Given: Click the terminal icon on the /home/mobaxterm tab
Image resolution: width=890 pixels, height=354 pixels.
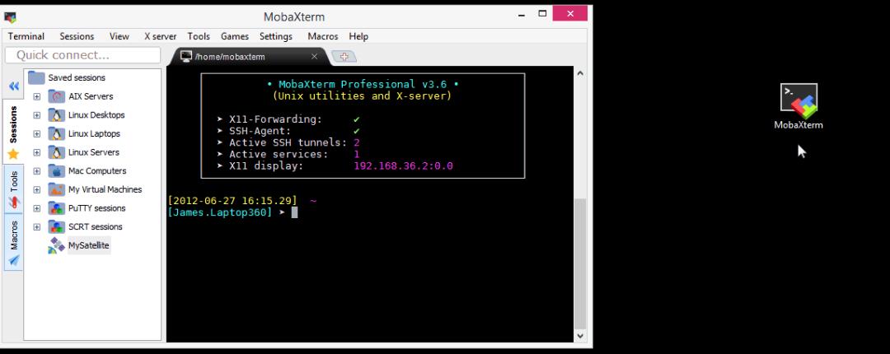Looking at the screenshot, I should (185, 56).
